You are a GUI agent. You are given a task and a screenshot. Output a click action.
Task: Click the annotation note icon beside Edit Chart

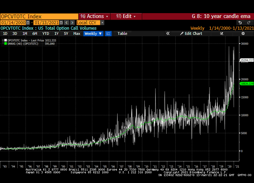tap(222, 33)
